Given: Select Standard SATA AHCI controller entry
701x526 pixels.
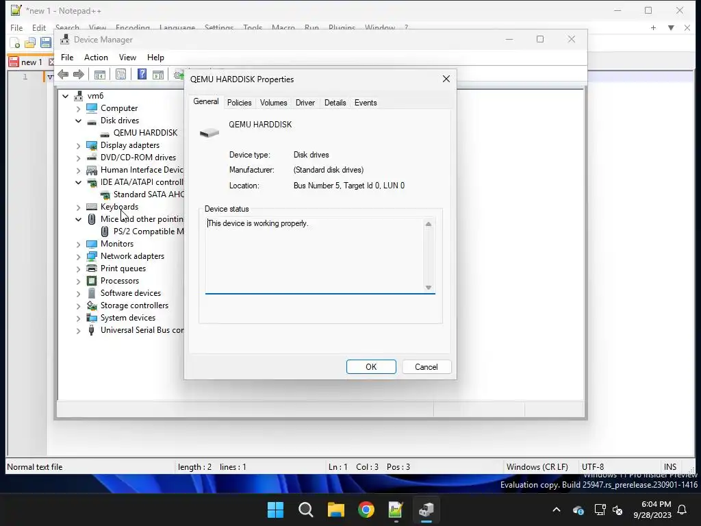Looking at the screenshot, I should [149, 195].
